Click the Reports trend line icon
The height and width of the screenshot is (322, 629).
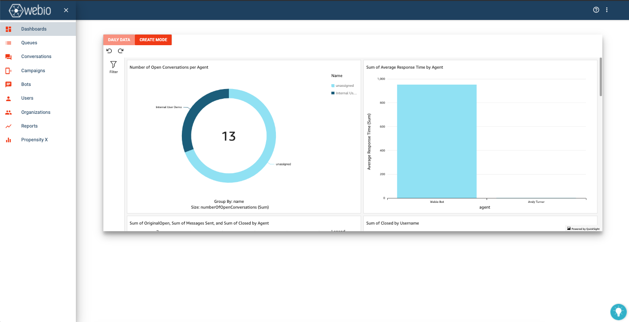(x=8, y=126)
